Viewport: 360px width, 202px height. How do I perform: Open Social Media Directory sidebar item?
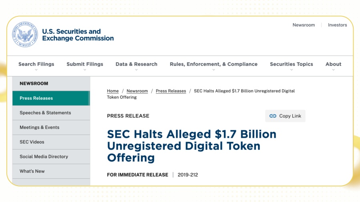pos(51,156)
